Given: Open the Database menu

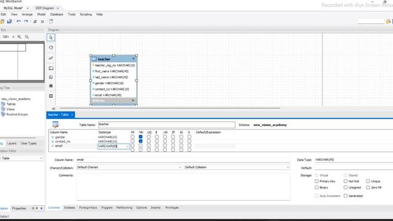Looking at the screenshot, I should (x=56, y=14).
